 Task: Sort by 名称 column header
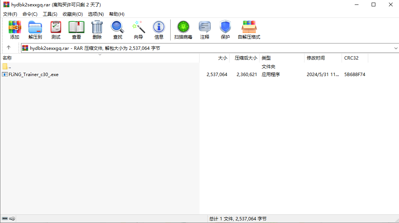(100, 58)
